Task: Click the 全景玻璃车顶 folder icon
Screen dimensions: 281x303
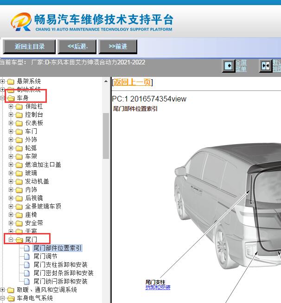Action: (x=19, y=207)
